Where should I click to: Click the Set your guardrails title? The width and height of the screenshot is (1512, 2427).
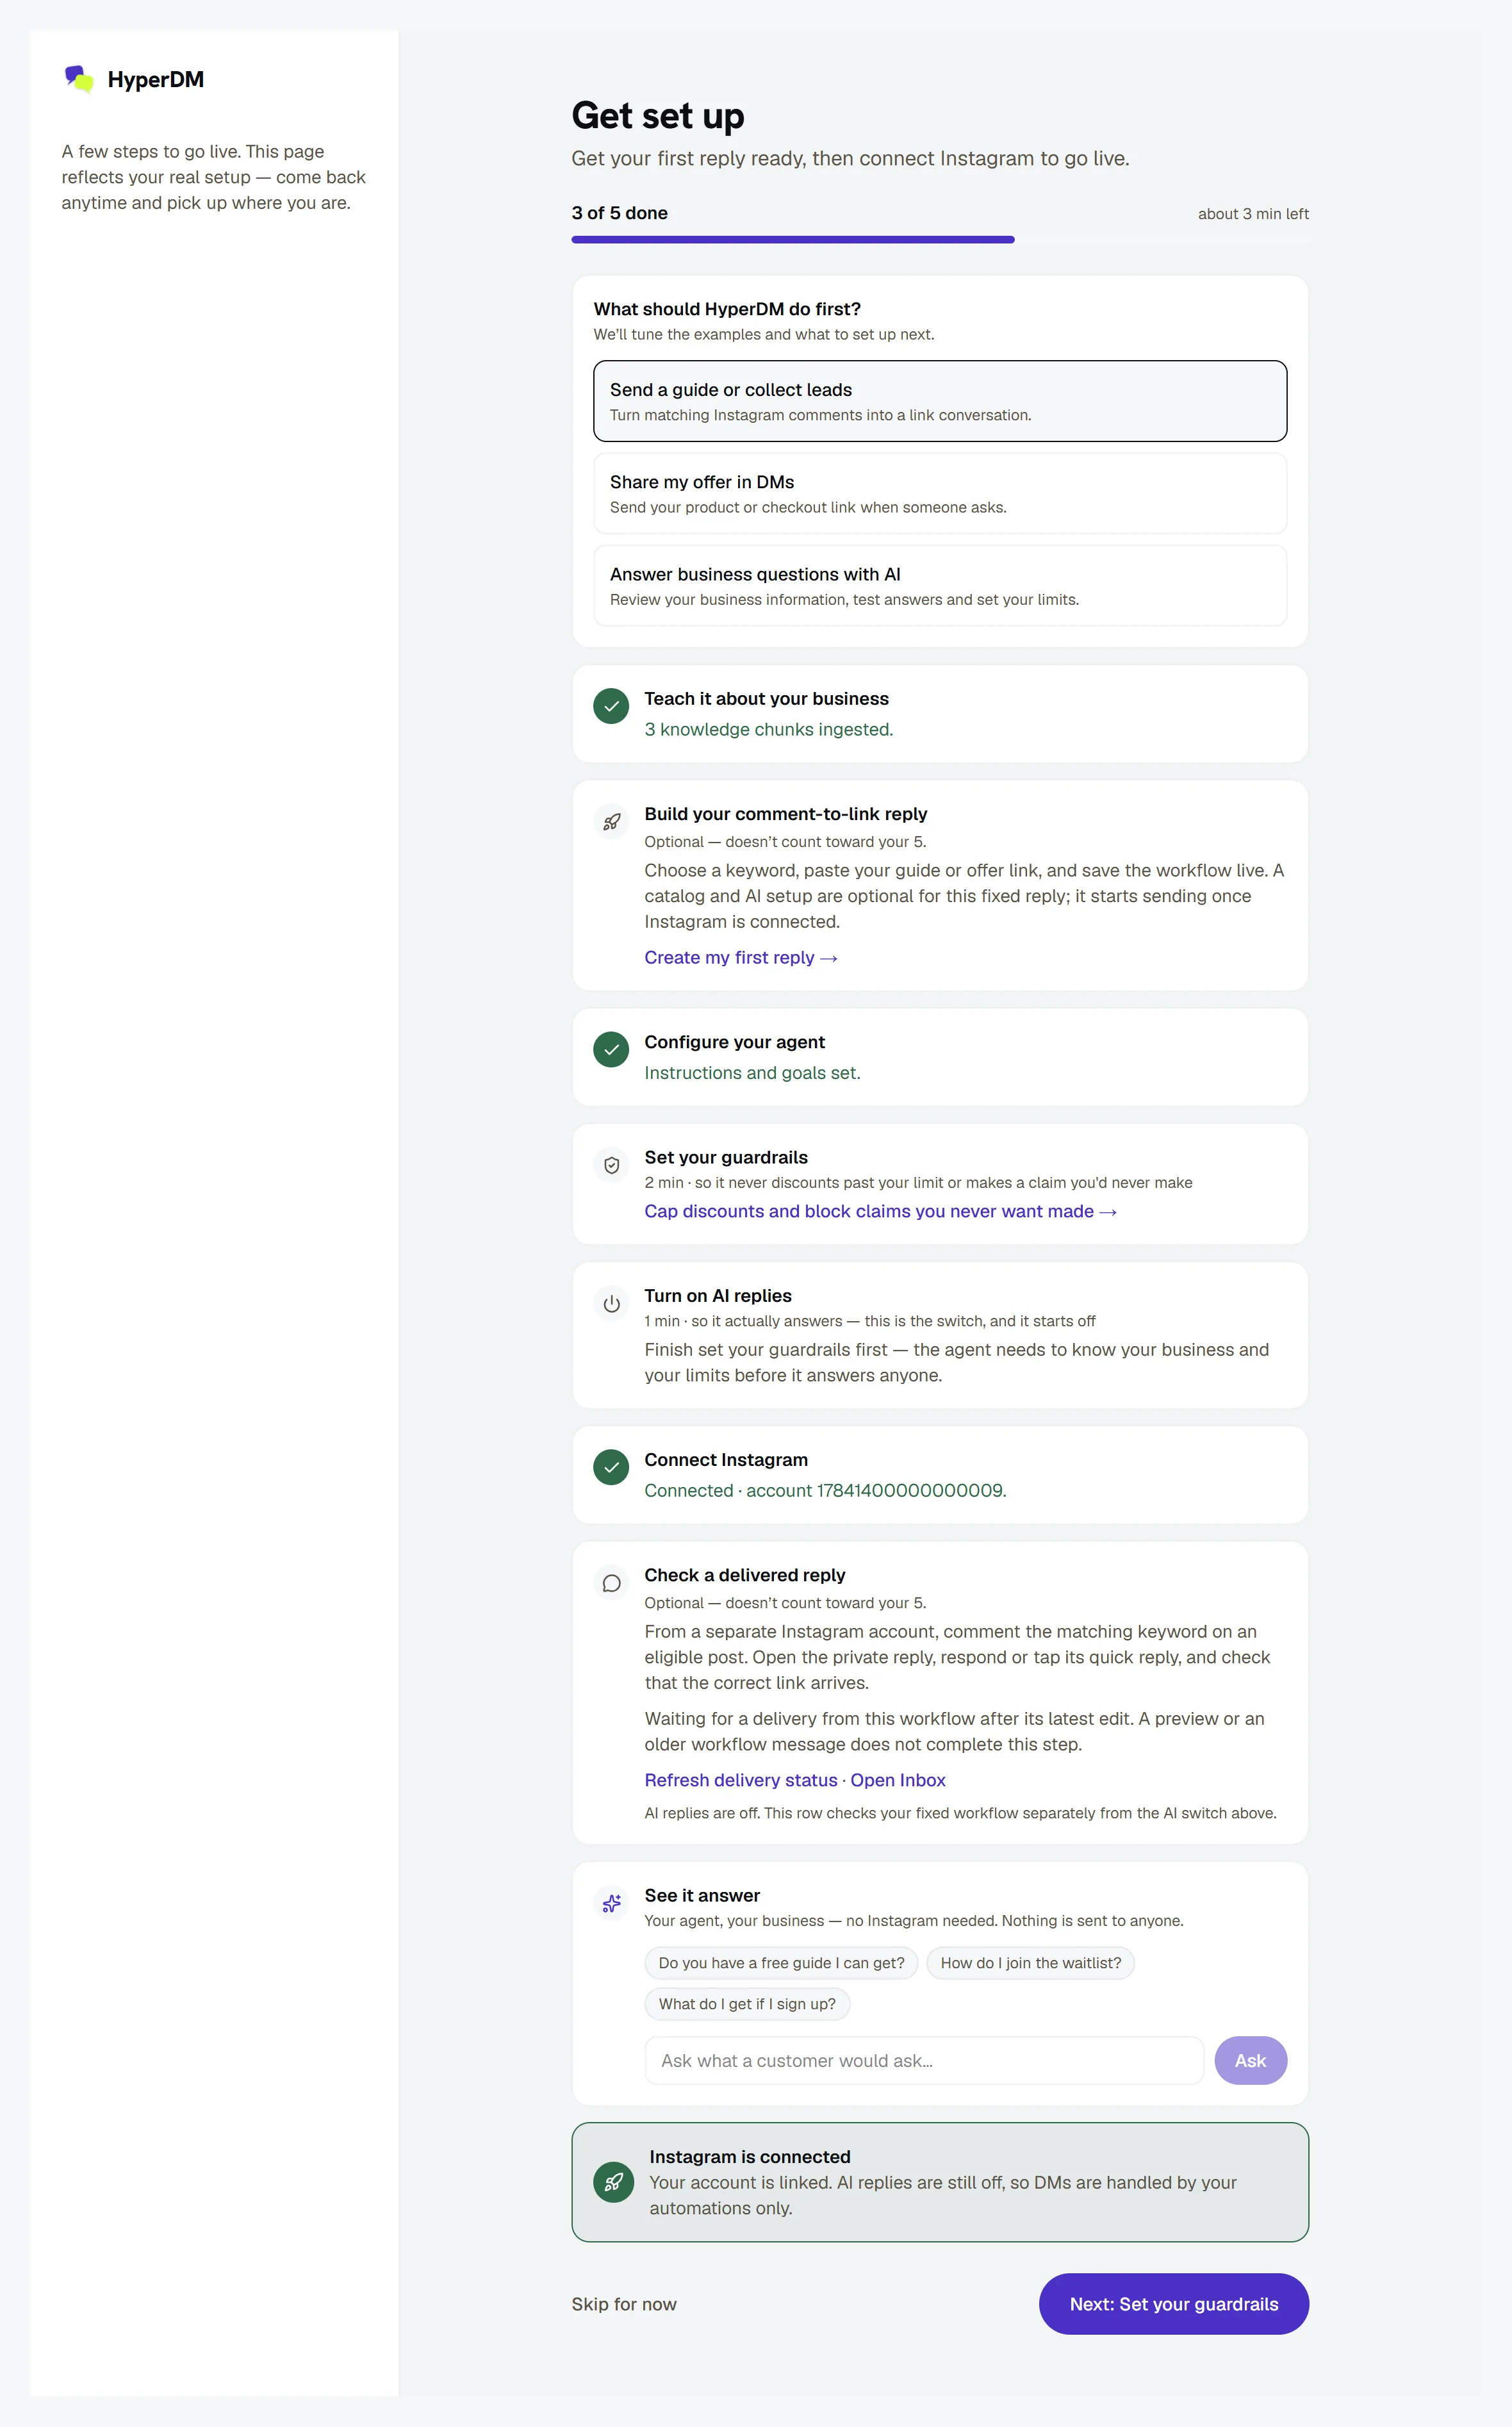click(726, 1157)
